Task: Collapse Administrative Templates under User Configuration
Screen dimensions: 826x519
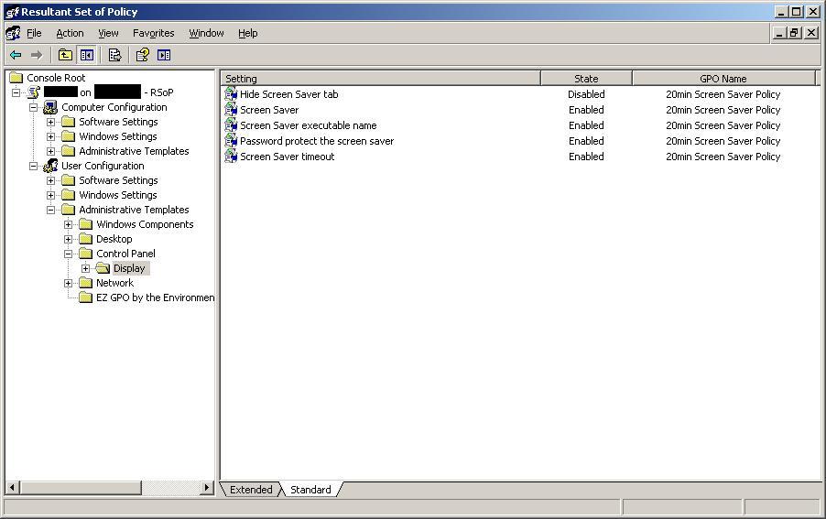Action: pyautogui.click(x=50, y=210)
